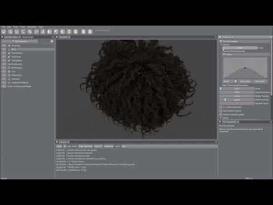Click the pin icon on the viewport panel header
This screenshot has height=205, width=273.
tap(57, 37)
